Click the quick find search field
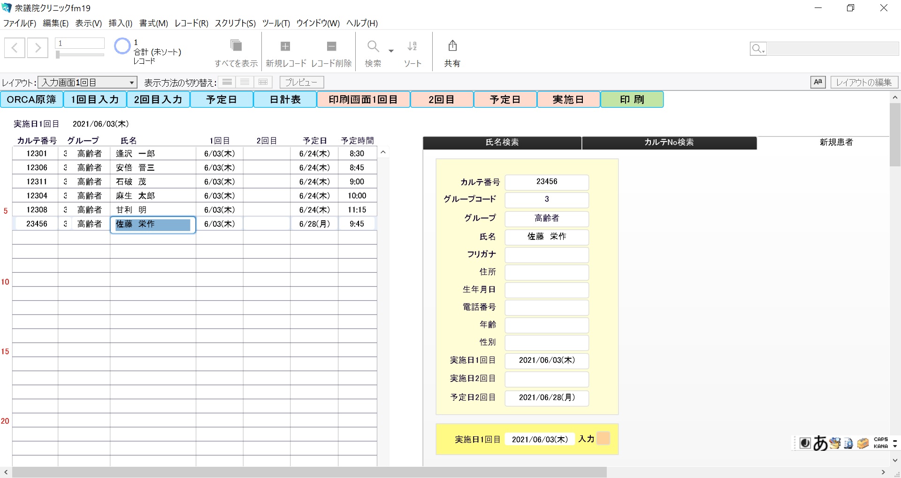This screenshot has height=478, width=901. tap(832, 48)
